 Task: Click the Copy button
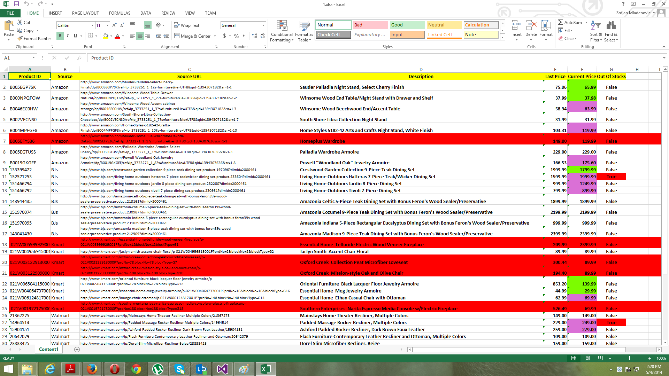coord(26,30)
